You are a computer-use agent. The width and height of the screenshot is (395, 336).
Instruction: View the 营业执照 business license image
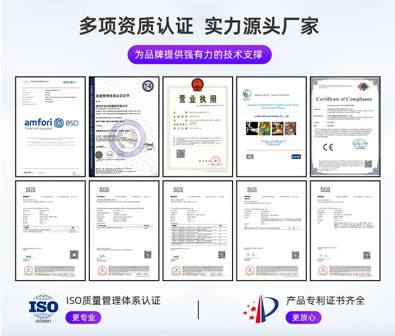(x=198, y=127)
